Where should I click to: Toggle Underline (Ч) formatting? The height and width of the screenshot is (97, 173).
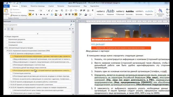point(36,14)
